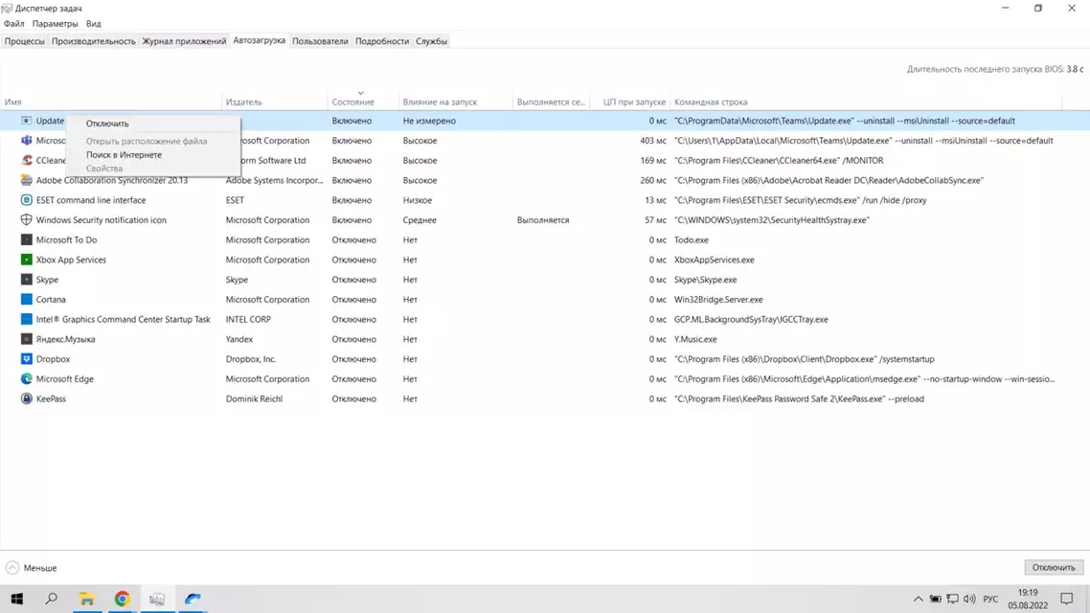
Task: Open File Explorer from the taskbar
Action: pyautogui.click(x=87, y=599)
